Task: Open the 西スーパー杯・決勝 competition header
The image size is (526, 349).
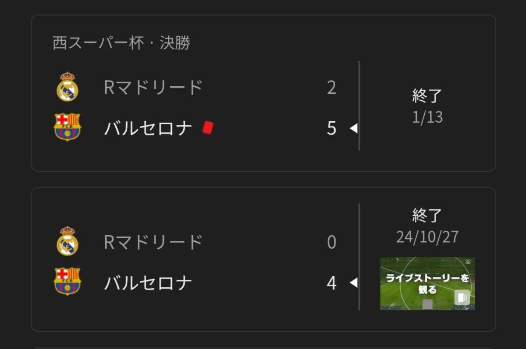Action: click(x=121, y=43)
